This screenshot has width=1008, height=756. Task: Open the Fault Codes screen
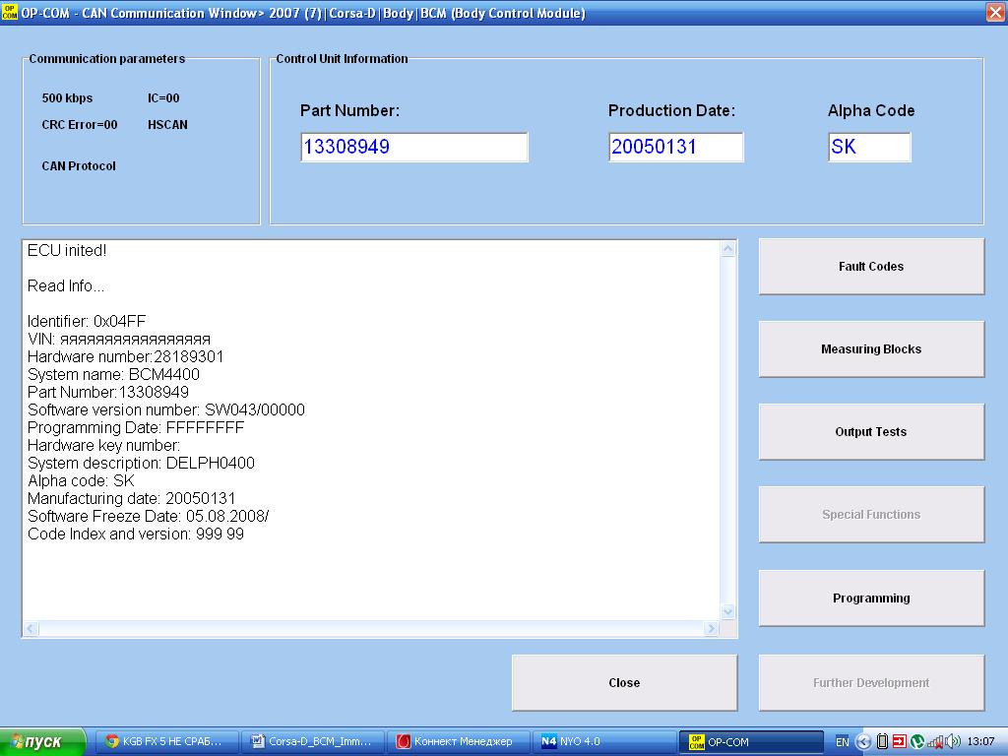[871, 267]
